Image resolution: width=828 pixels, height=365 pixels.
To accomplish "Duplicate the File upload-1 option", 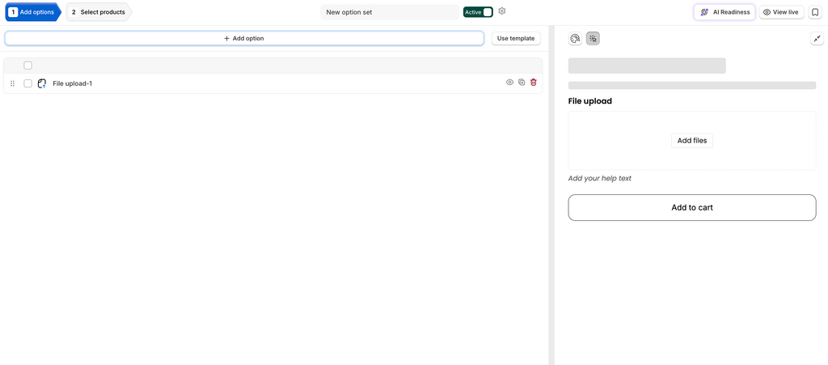I will click(x=522, y=83).
